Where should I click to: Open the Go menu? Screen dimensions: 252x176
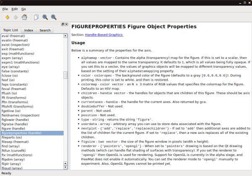[24, 9]
